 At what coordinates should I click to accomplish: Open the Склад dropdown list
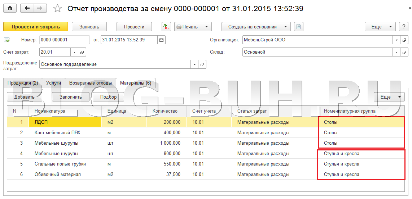[396, 52]
